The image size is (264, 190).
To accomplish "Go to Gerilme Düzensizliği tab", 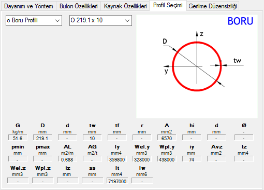I will (x=213, y=6).
